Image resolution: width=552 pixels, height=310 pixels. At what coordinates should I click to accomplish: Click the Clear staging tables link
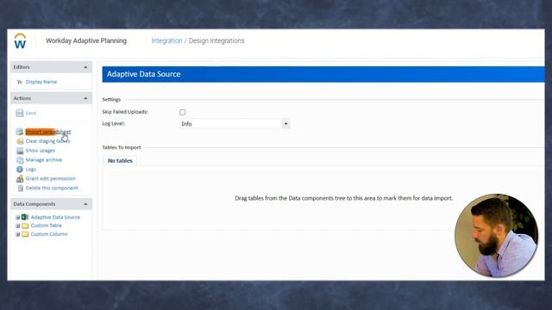point(48,141)
